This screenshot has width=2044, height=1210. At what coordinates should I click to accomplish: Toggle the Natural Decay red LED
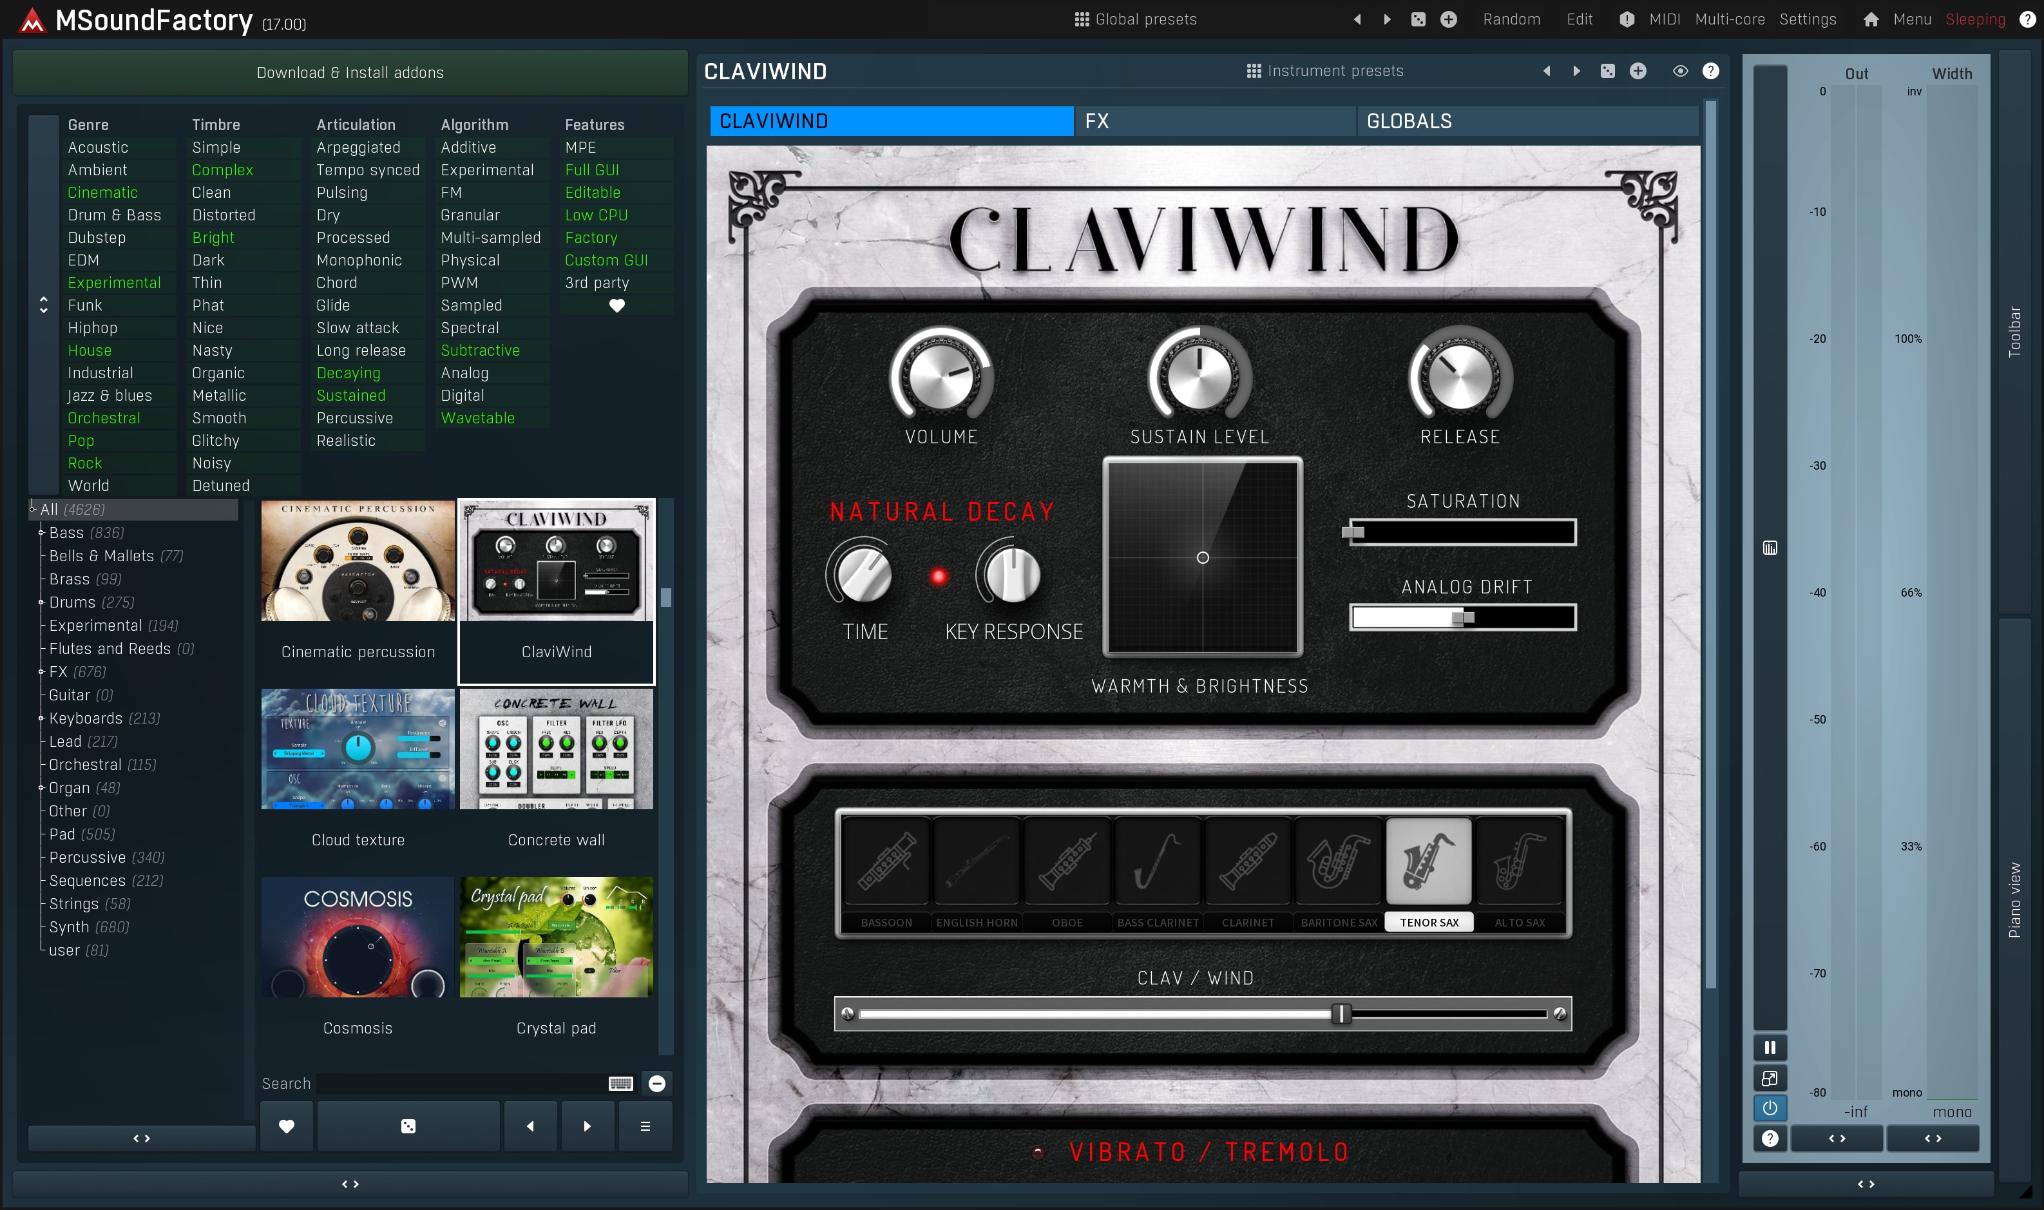coord(939,577)
